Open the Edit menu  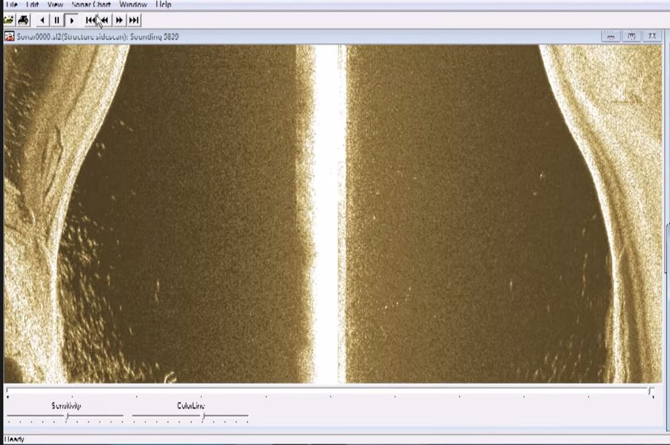[32, 5]
